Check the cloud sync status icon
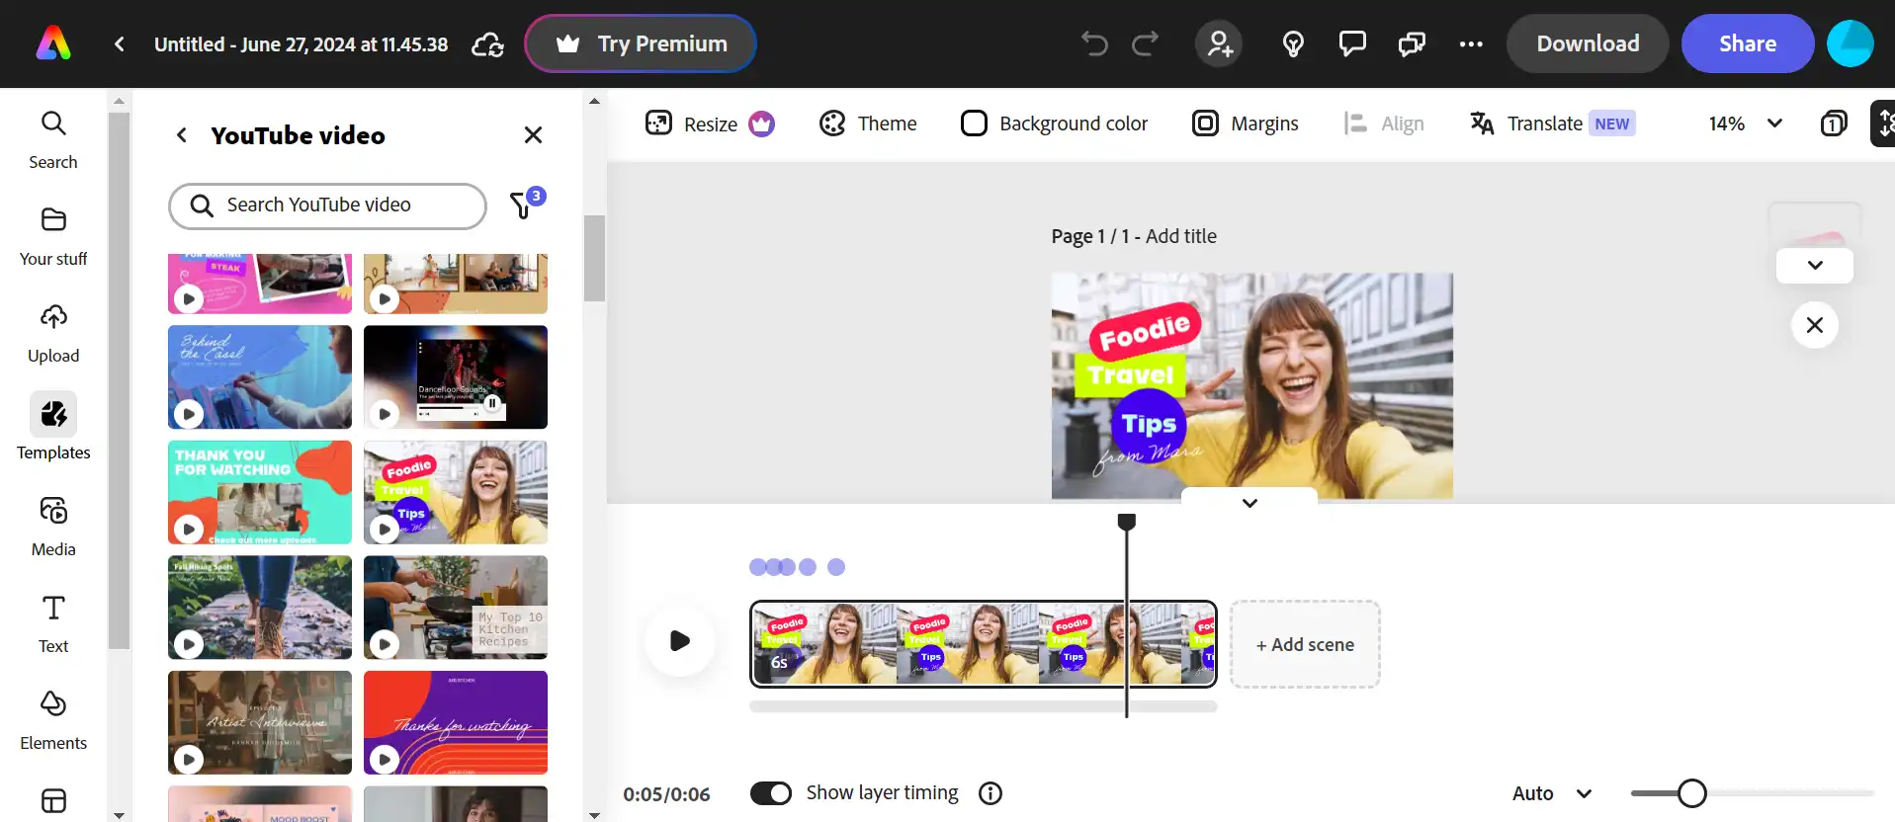1895x822 pixels. coord(487,44)
